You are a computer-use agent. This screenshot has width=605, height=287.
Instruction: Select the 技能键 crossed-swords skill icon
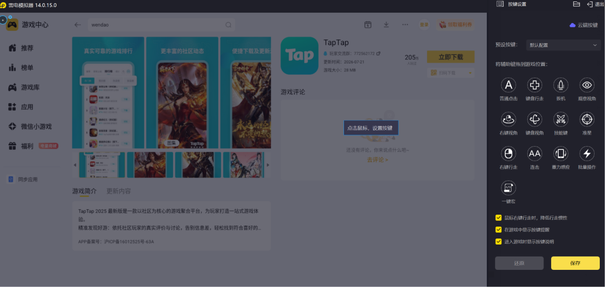(561, 119)
